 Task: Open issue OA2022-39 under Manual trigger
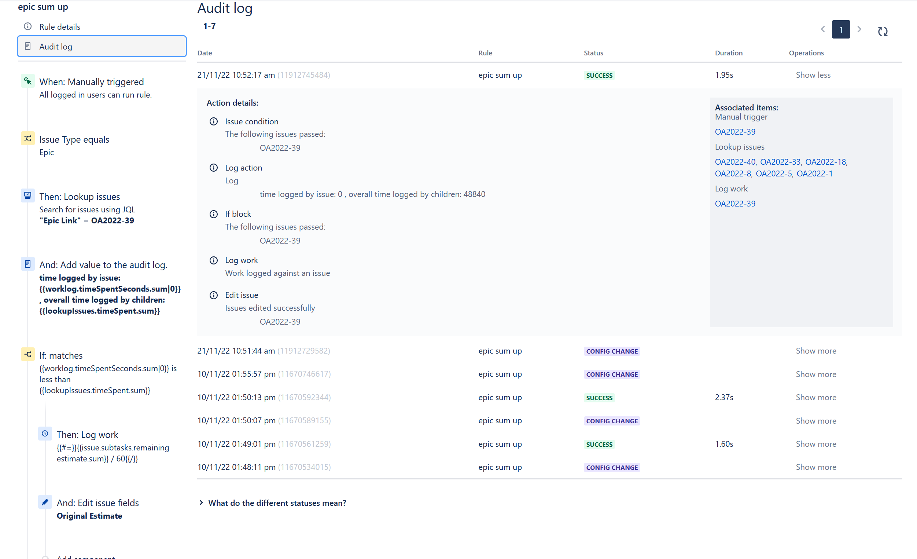pyautogui.click(x=734, y=131)
